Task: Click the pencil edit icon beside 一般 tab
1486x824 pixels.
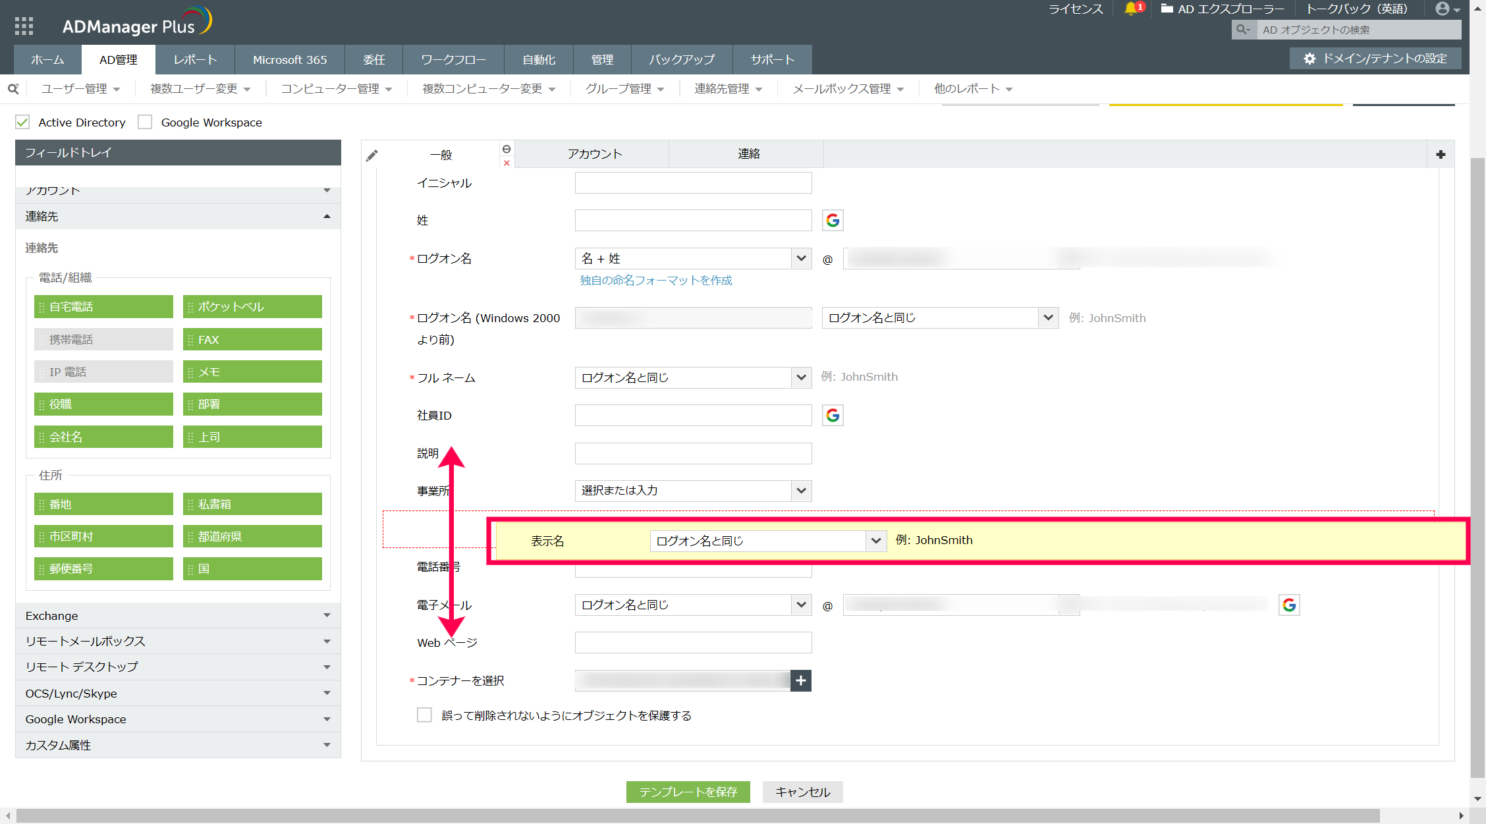Action: [372, 155]
